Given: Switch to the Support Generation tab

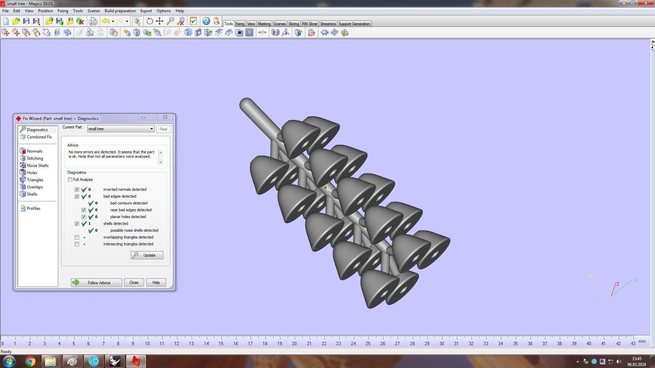Looking at the screenshot, I should click(x=354, y=24).
